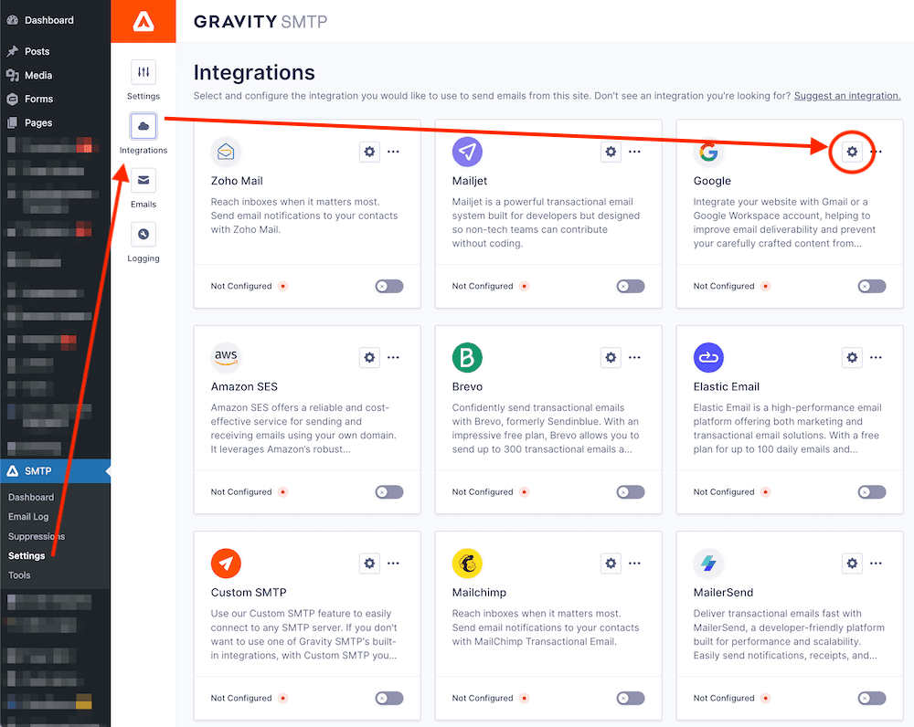
Task: Open Mailchimp more options ellipsis
Action: [634, 564]
